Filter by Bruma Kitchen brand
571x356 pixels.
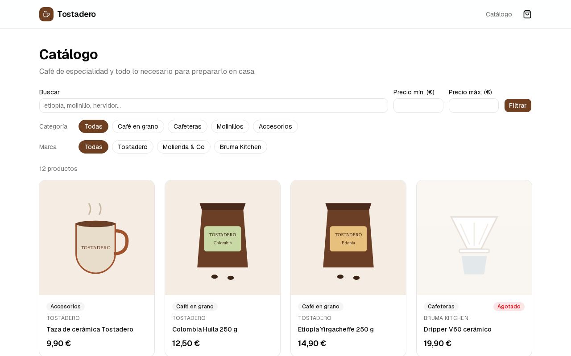[x=240, y=147]
